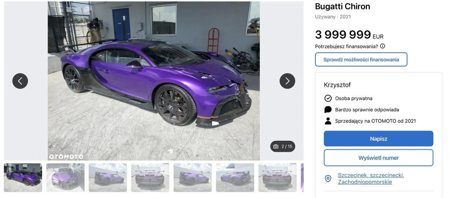Click the main Bugatti Chiron photo
The width and height of the screenshot is (461, 198).
[x=154, y=81]
